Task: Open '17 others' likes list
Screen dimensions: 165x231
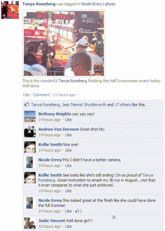Action: pos(123,105)
